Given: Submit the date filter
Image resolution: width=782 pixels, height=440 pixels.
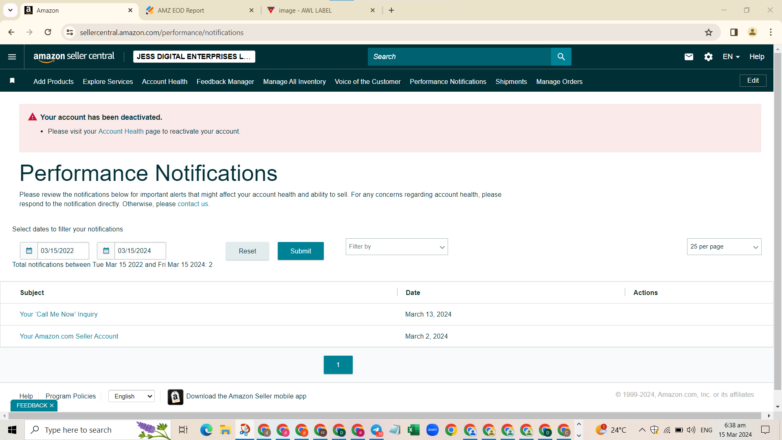Looking at the screenshot, I should (x=301, y=251).
